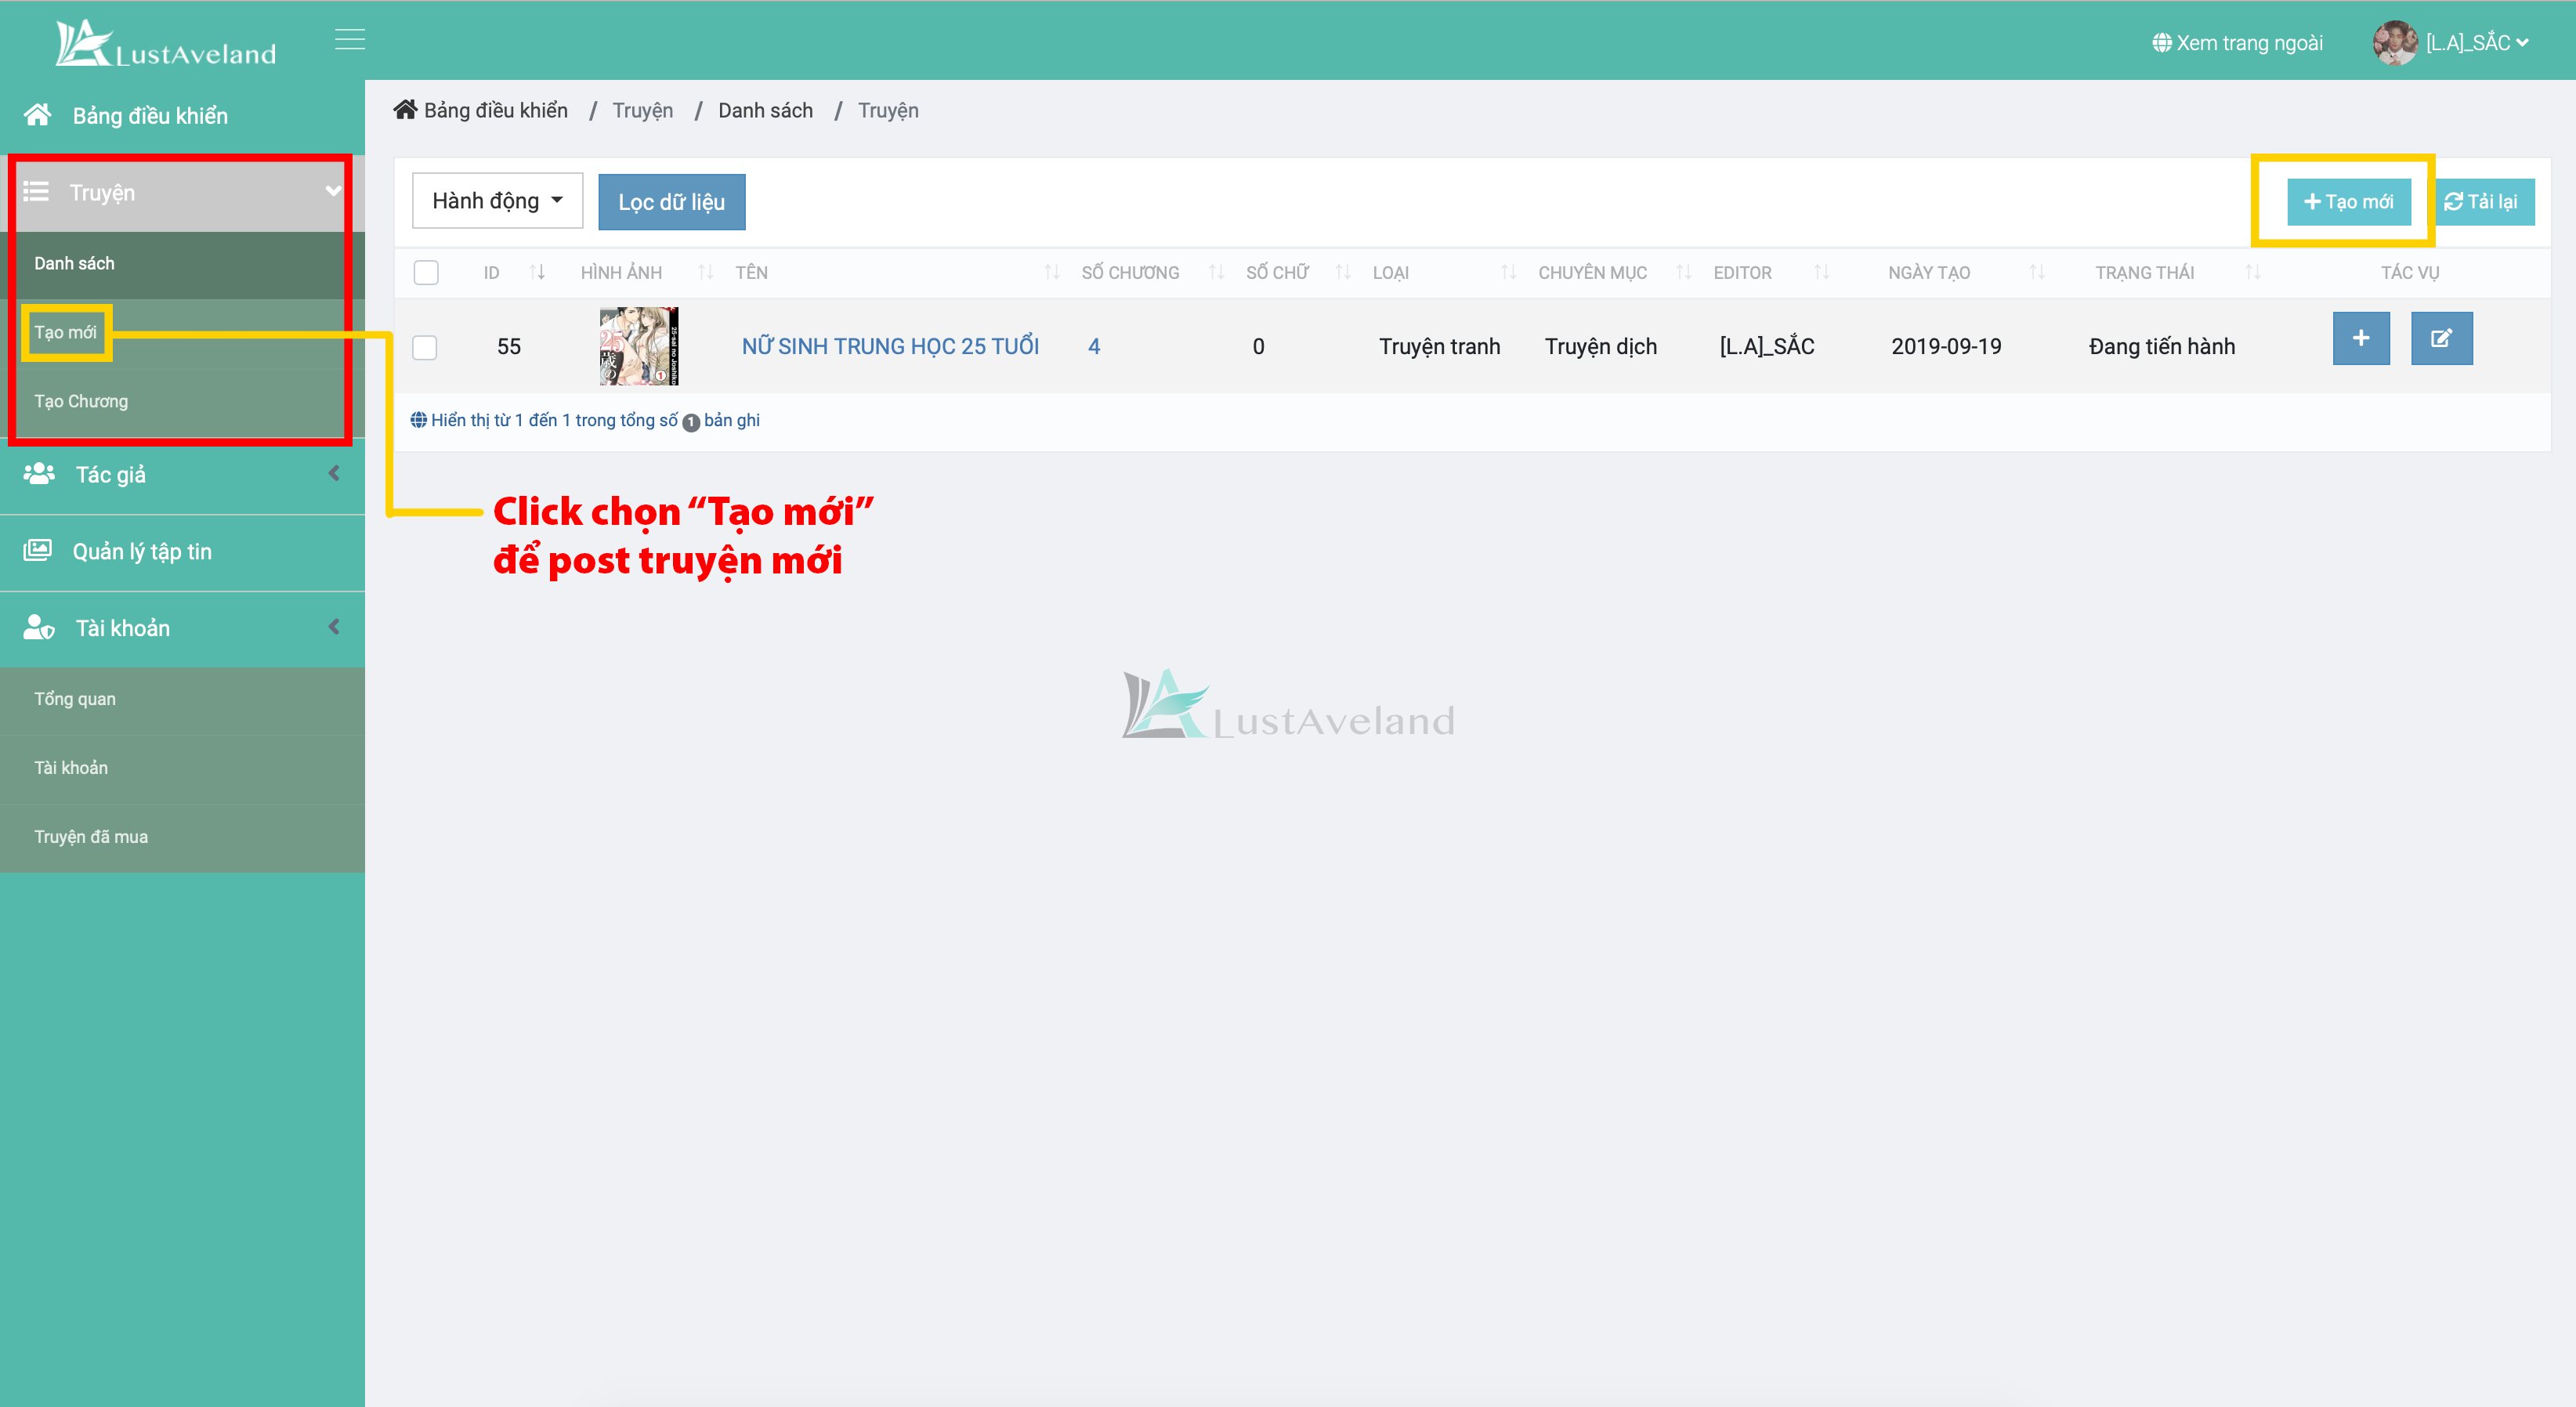Click the Tạo mới button at top right
The height and width of the screenshot is (1407, 2576).
pyautogui.click(x=2348, y=202)
